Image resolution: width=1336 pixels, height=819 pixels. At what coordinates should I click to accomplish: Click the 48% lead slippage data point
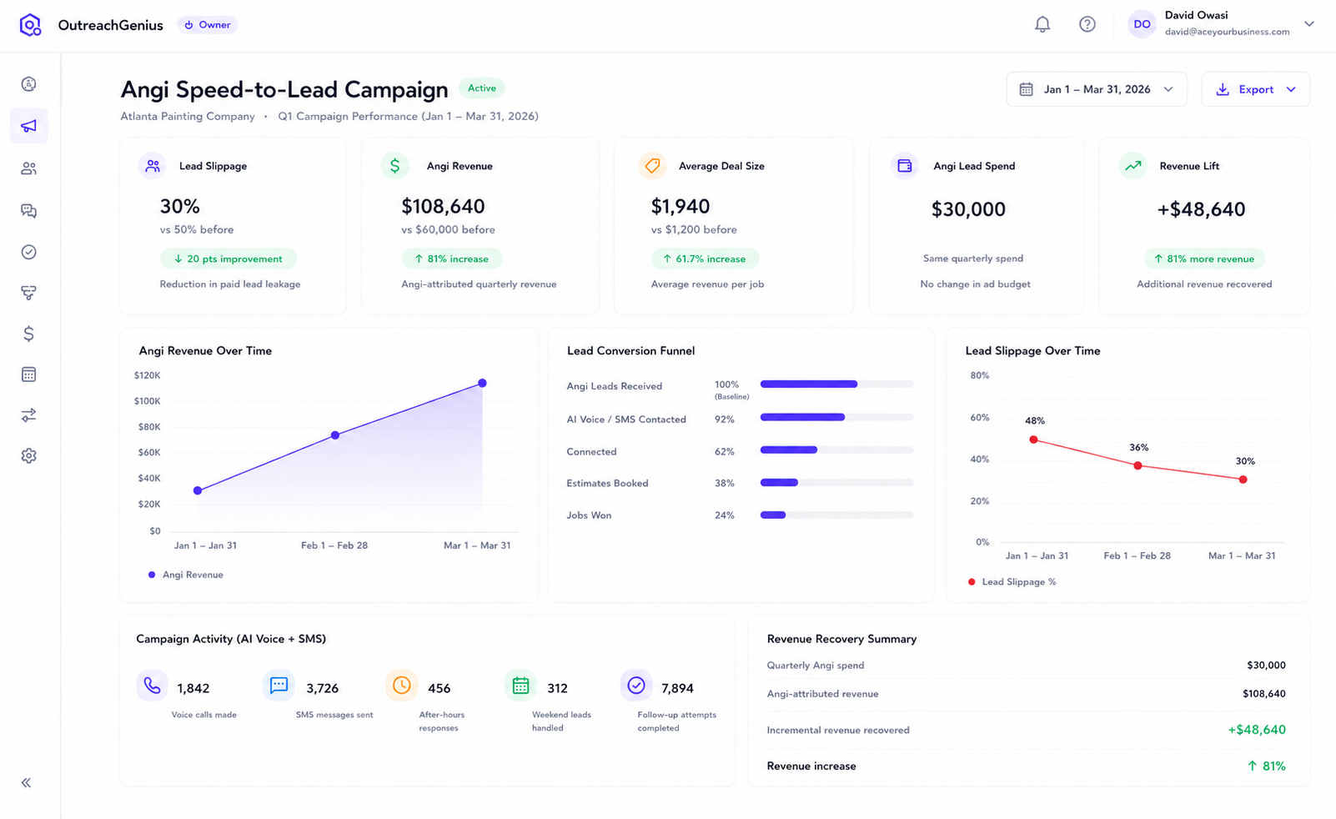click(1033, 440)
